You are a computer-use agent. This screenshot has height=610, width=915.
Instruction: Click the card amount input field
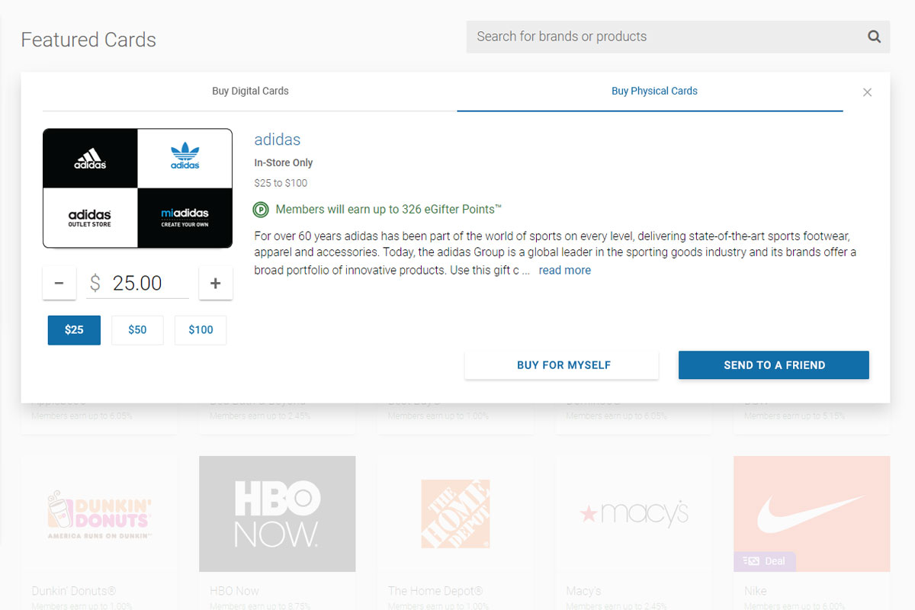coord(137,283)
